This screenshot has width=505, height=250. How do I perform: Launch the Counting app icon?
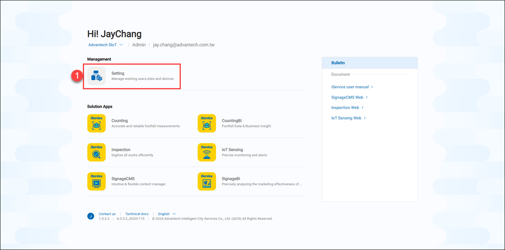click(96, 123)
